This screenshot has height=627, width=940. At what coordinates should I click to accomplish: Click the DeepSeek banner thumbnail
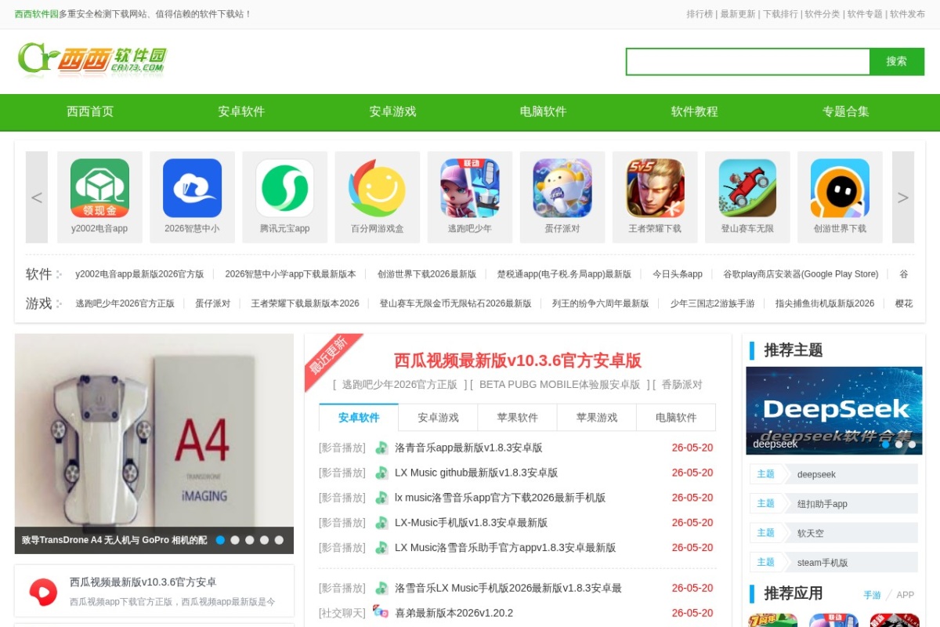[x=833, y=411]
